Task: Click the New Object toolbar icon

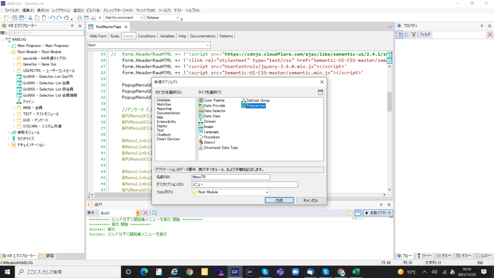Action: pos(6,18)
